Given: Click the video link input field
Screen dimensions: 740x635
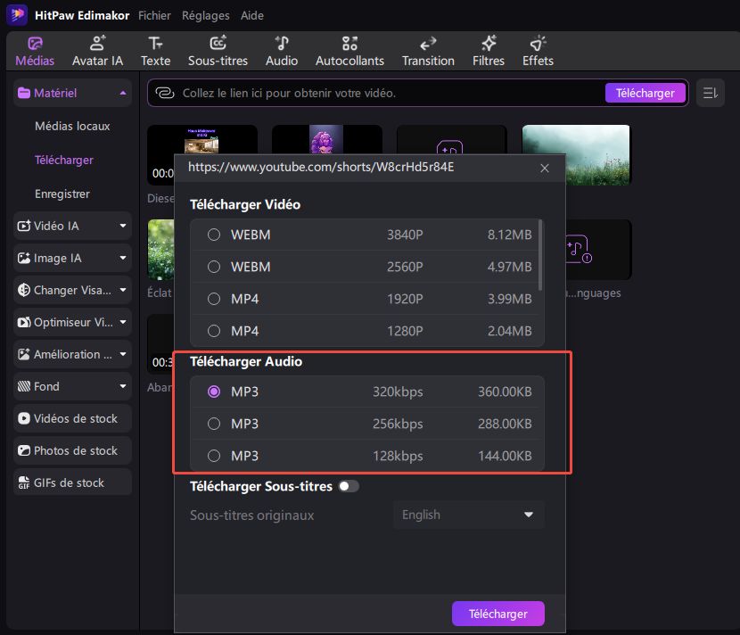Looking at the screenshot, I should coord(383,93).
